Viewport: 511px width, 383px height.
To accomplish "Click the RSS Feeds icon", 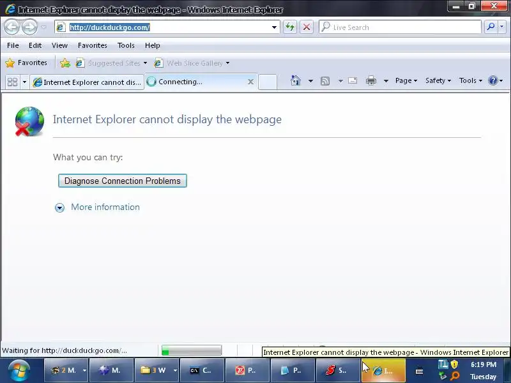I will pos(325,81).
